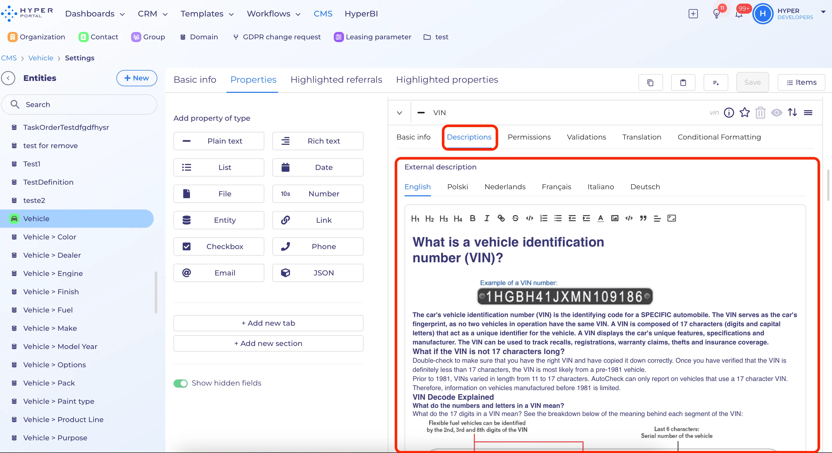Open the Items button
Image resolution: width=832 pixels, height=453 pixels.
tap(801, 83)
